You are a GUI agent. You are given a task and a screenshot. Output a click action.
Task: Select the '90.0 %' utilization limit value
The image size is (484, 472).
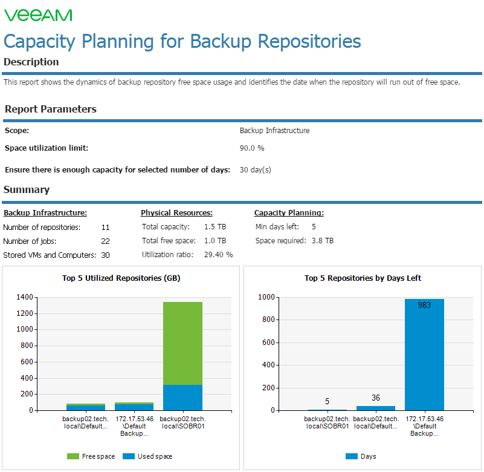252,148
